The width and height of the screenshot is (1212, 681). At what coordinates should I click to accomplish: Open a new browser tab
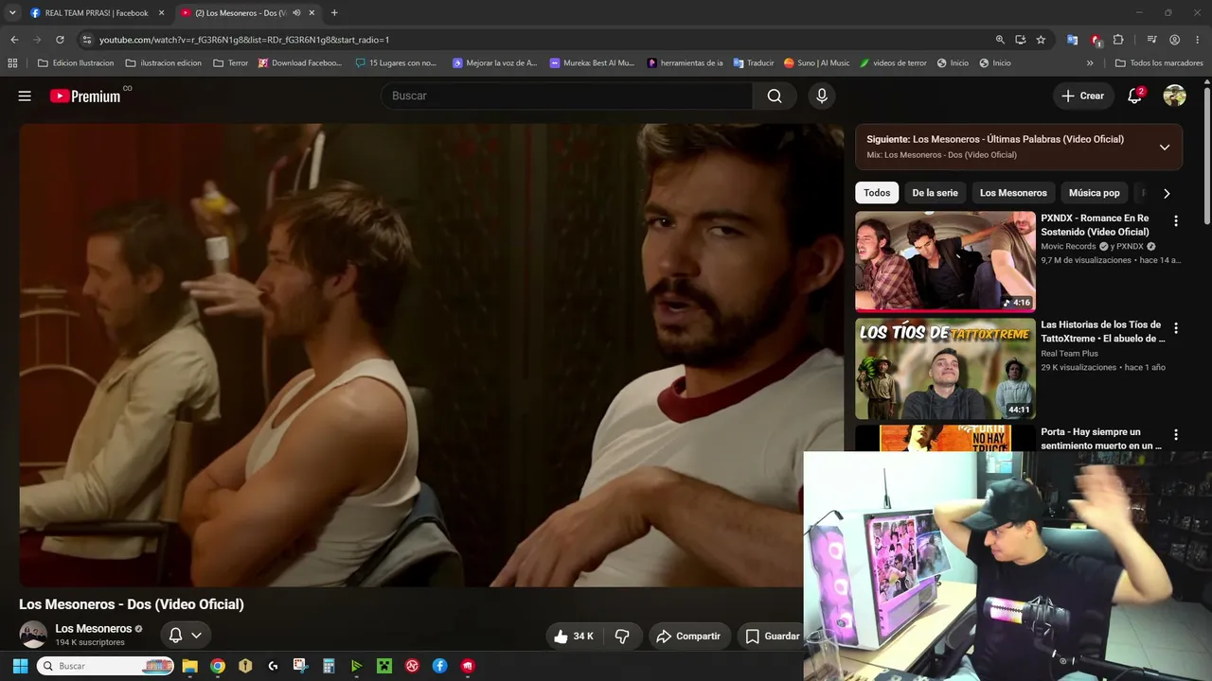pos(334,13)
